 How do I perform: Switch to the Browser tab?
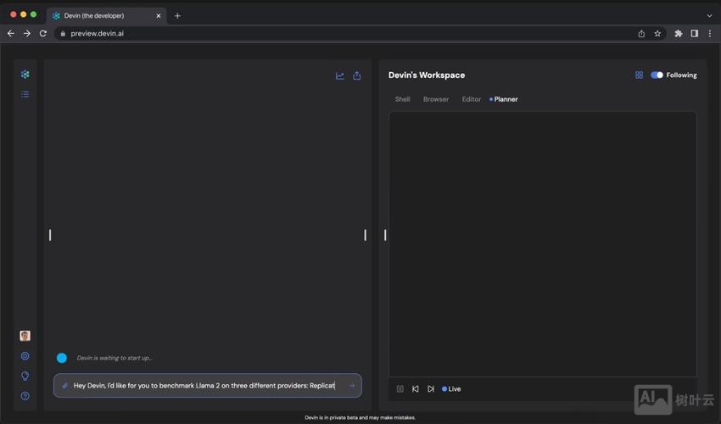click(x=436, y=99)
